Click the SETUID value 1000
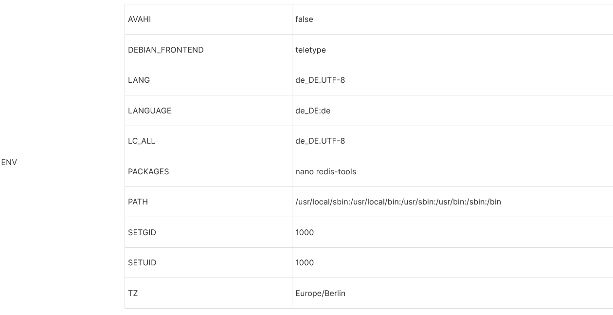 pyautogui.click(x=305, y=263)
